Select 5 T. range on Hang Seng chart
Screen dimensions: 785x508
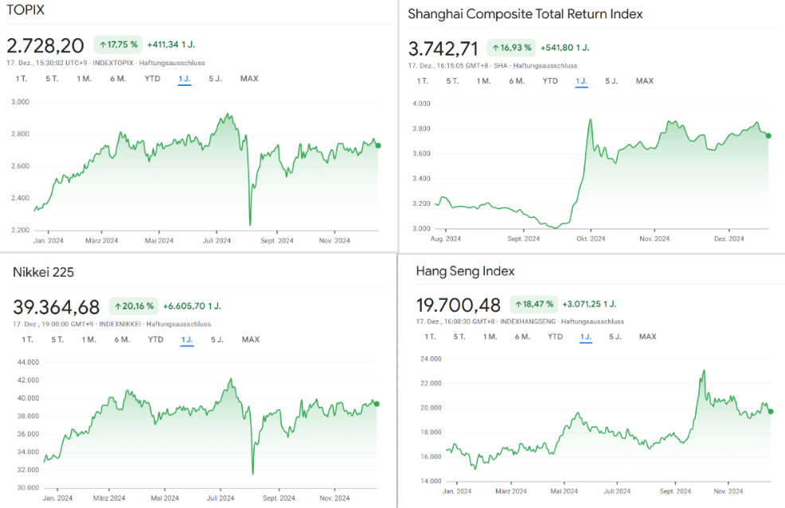pos(459,336)
